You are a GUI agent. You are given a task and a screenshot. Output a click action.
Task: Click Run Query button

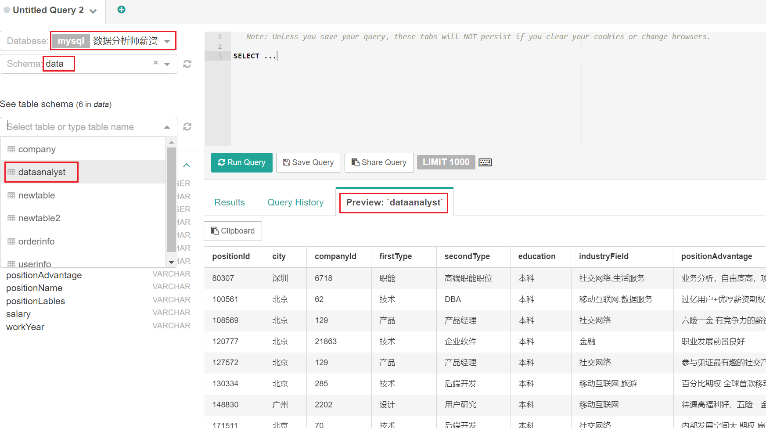pyautogui.click(x=242, y=162)
